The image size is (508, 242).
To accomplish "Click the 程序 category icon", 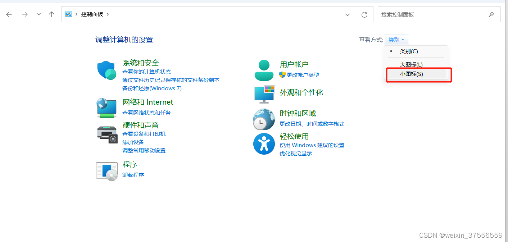I will click(x=106, y=171).
